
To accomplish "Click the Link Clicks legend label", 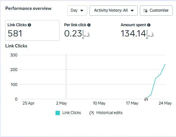I will tap(72, 113).
